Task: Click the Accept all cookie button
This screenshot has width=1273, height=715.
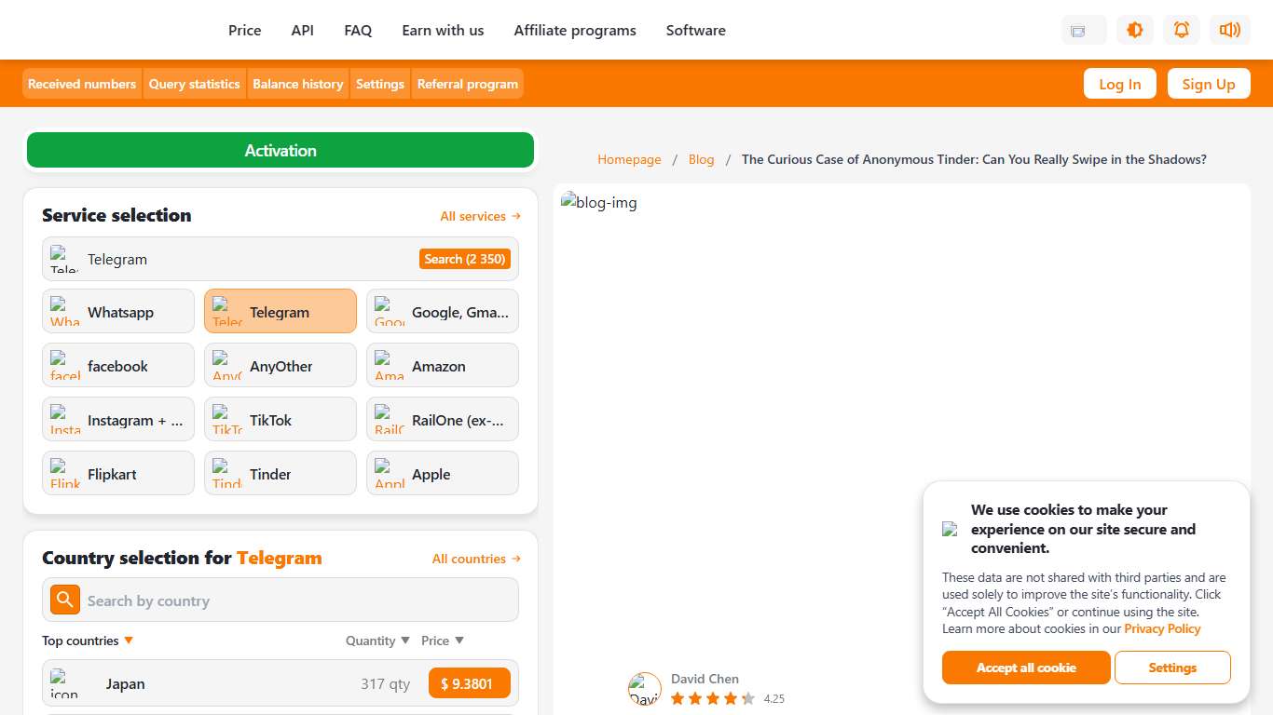Action: pyautogui.click(x=1026, y=668)
